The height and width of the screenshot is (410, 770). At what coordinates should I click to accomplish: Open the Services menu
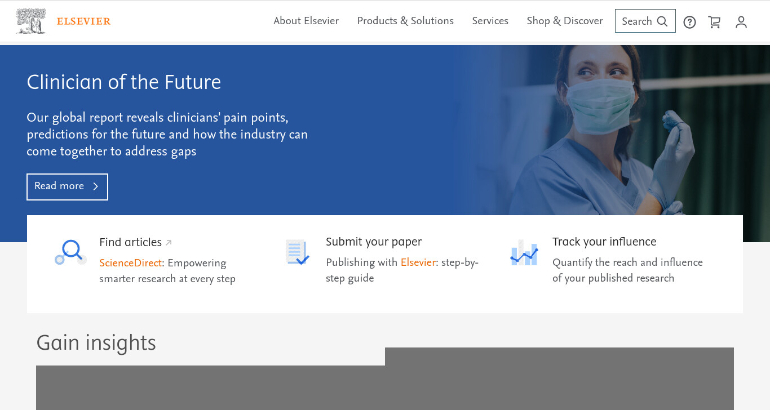(x=490, y=21)
